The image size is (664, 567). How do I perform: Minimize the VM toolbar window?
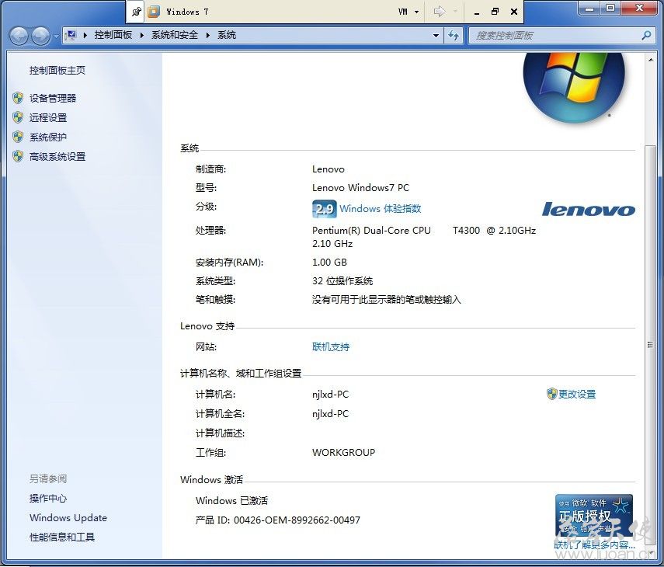pos(477,12)
